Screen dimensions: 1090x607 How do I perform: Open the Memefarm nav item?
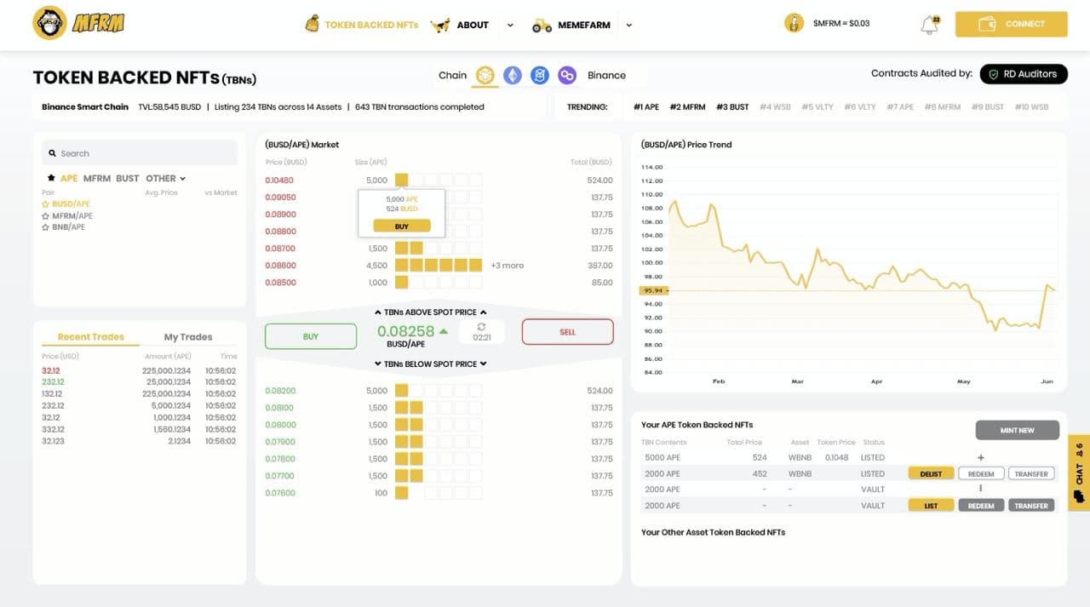coord(584,25)
